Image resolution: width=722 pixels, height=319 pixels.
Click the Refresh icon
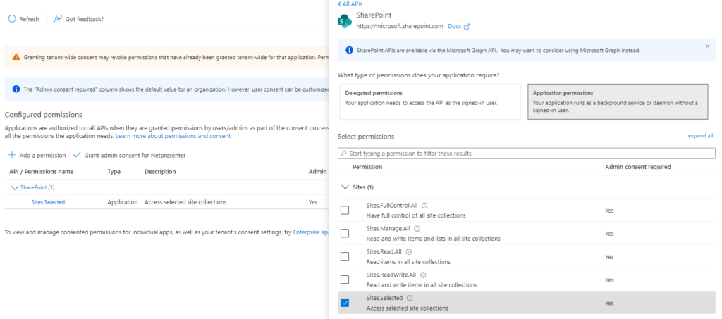tap(12, 19)
